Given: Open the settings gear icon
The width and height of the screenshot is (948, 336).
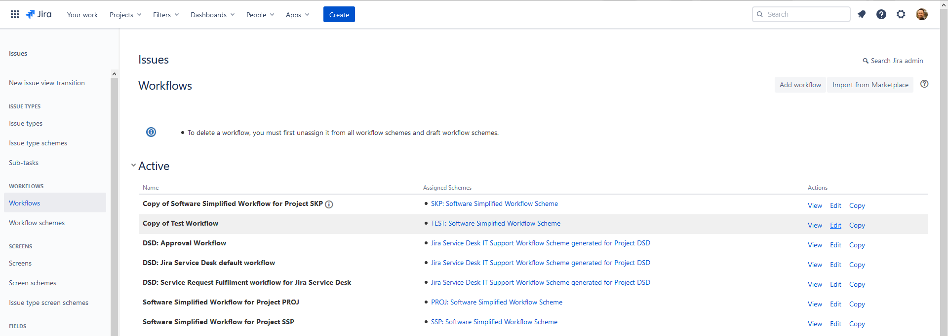Looking at the screenshot, I should [x=901, y=14].
